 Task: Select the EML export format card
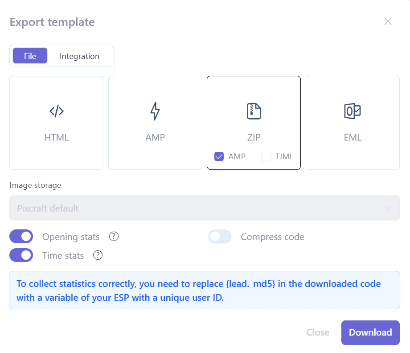click(353, 123)
